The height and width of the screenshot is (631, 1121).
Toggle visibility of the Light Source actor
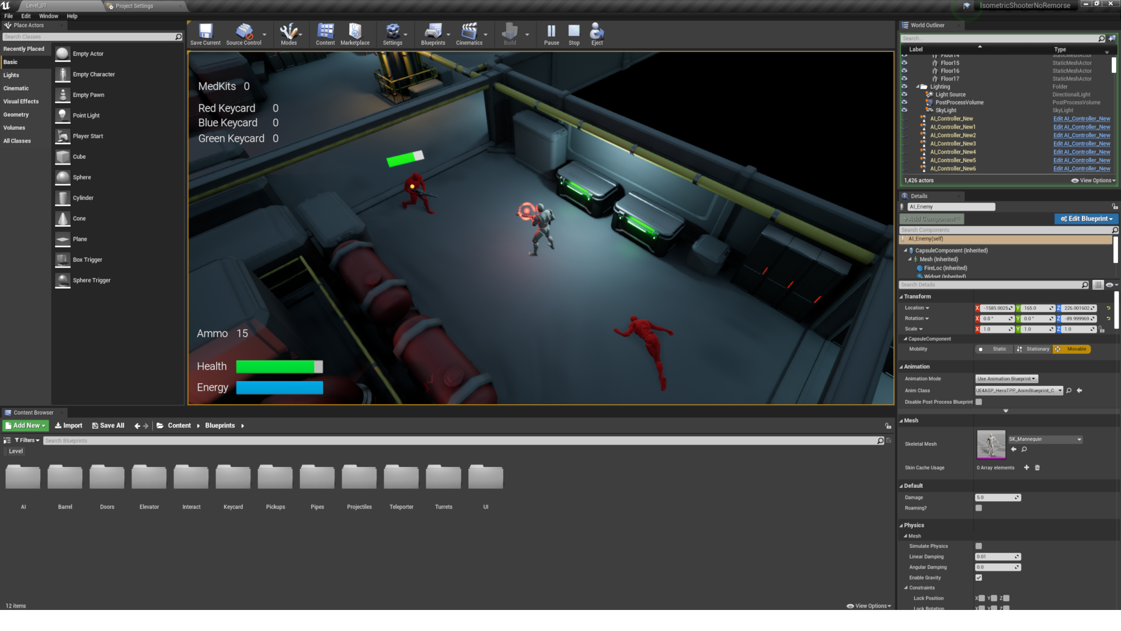click(x=904, y=94)
